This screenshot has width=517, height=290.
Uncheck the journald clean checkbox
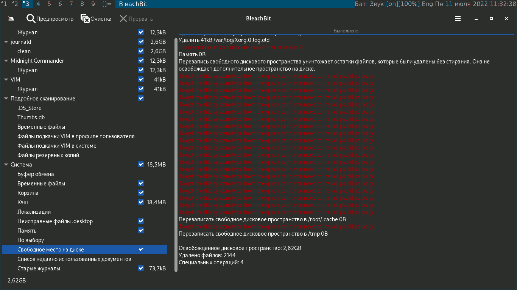point(141,51)
